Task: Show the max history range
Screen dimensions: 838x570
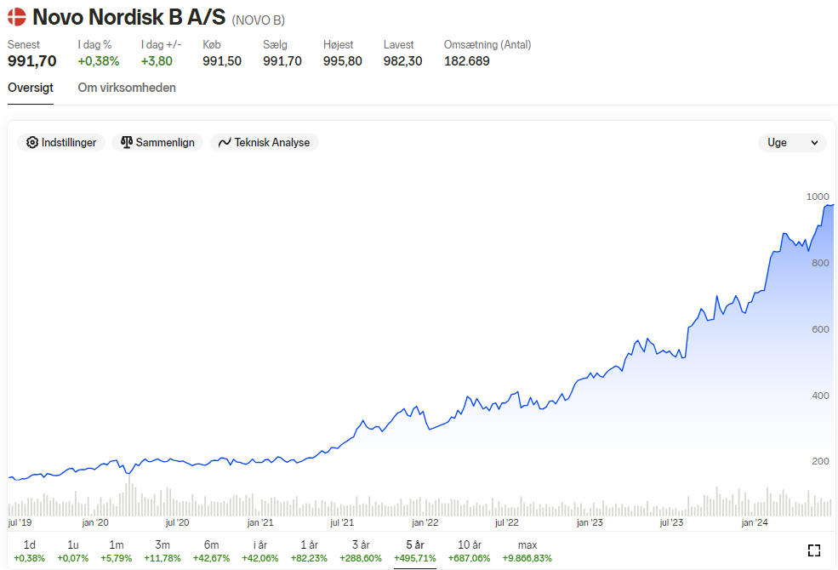Action: pyautogui.click(x=527, y=551)
